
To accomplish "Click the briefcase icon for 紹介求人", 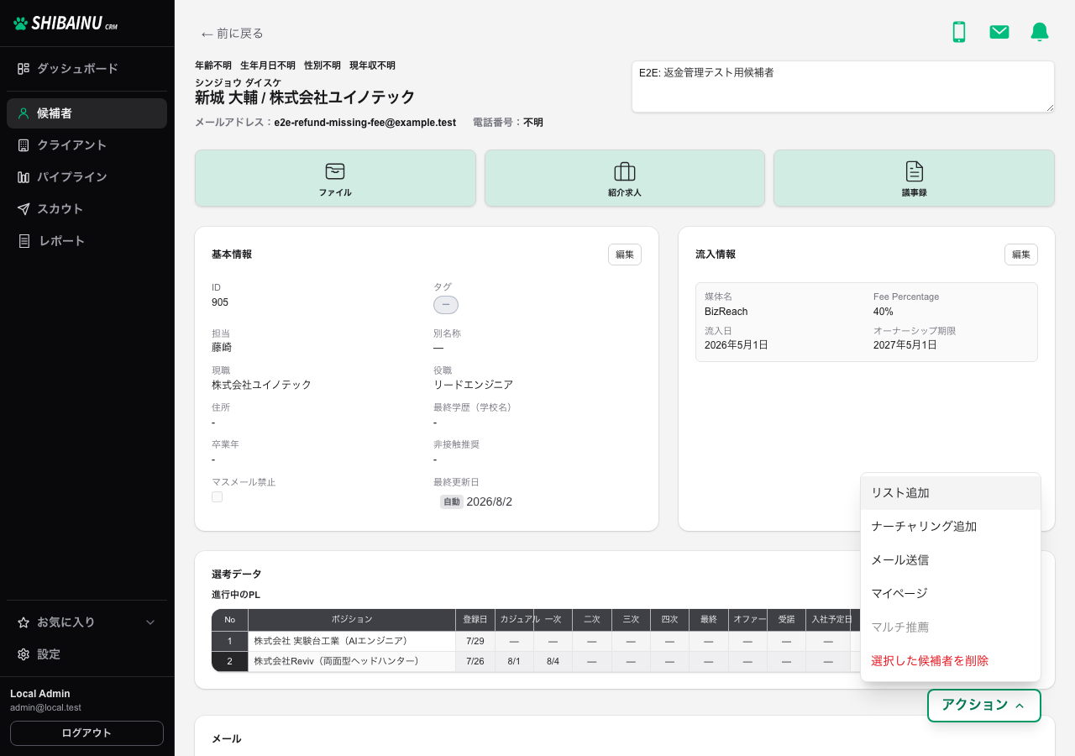I will point(625,171).
